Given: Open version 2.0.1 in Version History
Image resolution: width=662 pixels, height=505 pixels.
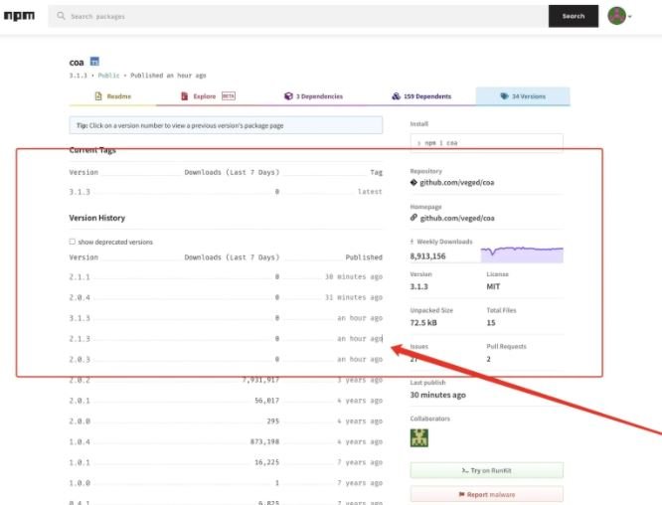Looking at the screenshot, I should point(80,401).
